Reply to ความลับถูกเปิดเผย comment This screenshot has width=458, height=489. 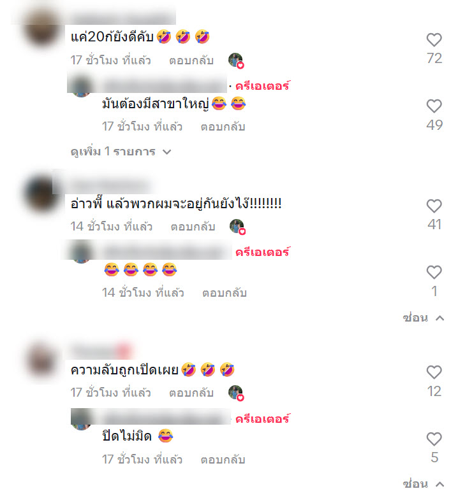tap(191, 393)
